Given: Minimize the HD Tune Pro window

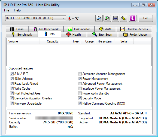Looking at the screenshot, I should [135, 5].
